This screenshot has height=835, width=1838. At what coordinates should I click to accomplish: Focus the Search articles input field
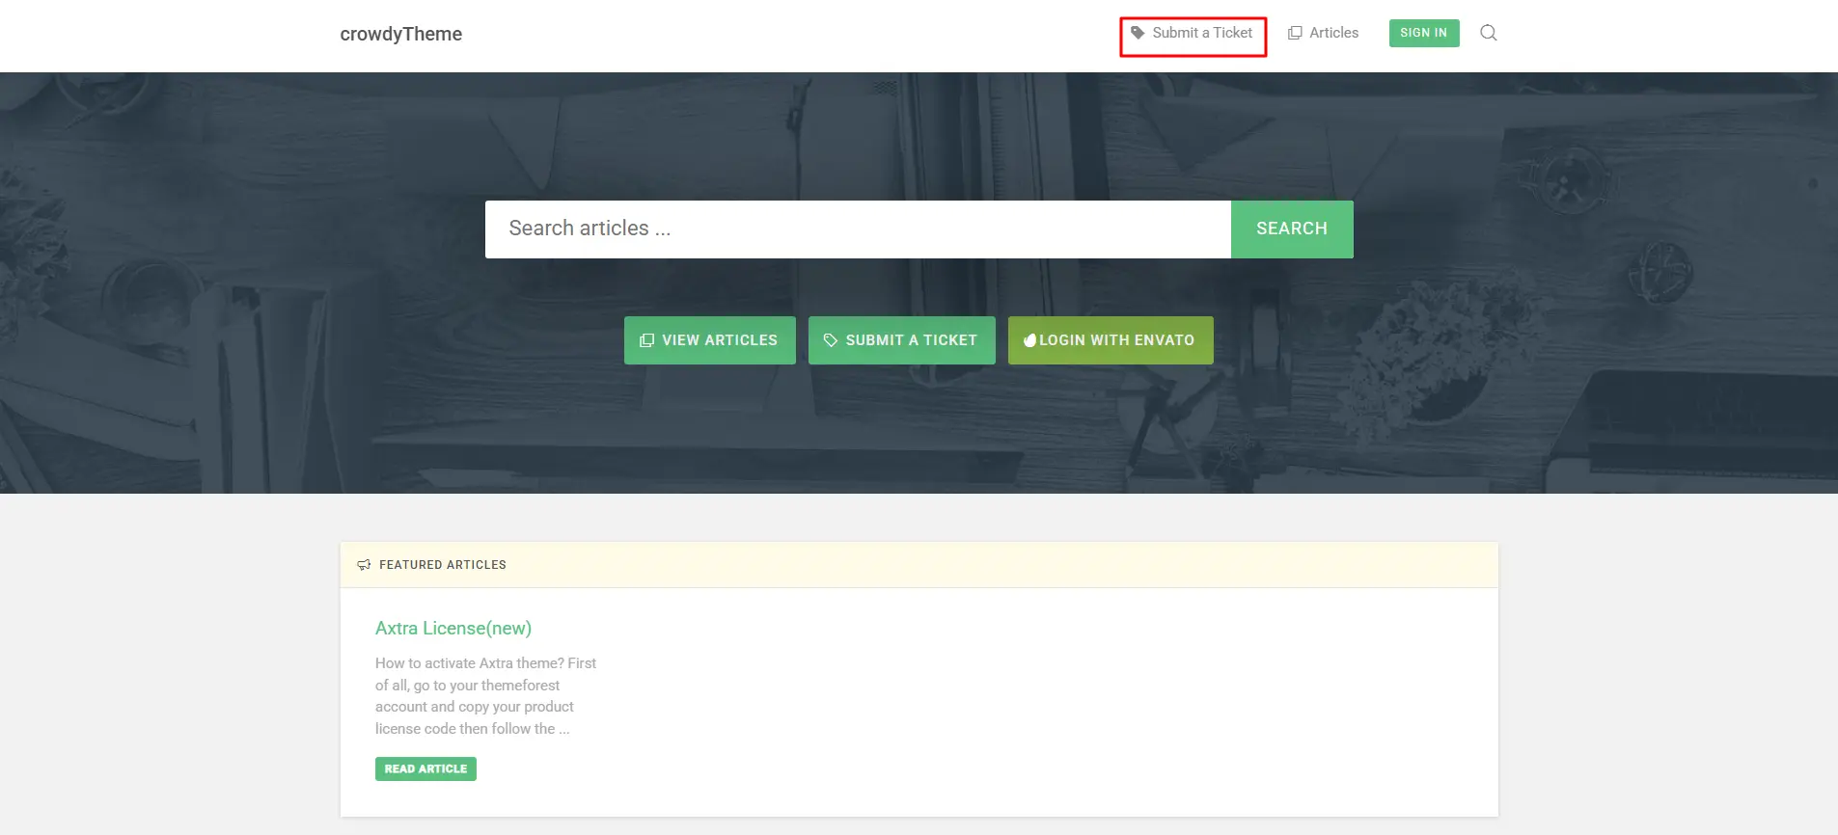(x=858, y=229)
